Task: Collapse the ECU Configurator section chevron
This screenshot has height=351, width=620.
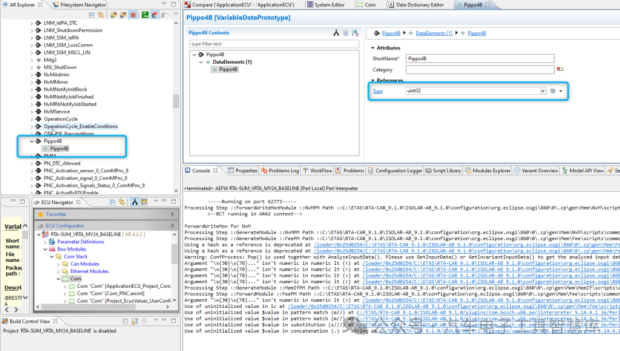Action: pos(172,226)
